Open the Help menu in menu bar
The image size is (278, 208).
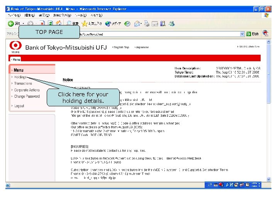[x=97, y=15]
